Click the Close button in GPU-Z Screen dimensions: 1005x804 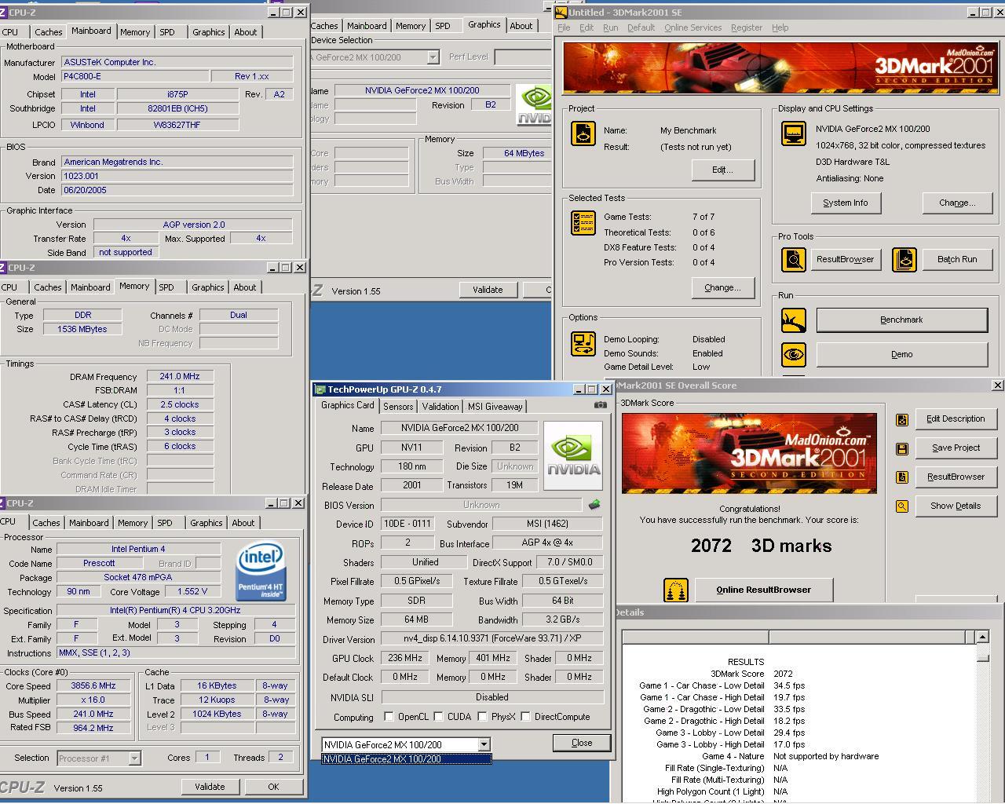pyautogui.click(x=582, y=743)
